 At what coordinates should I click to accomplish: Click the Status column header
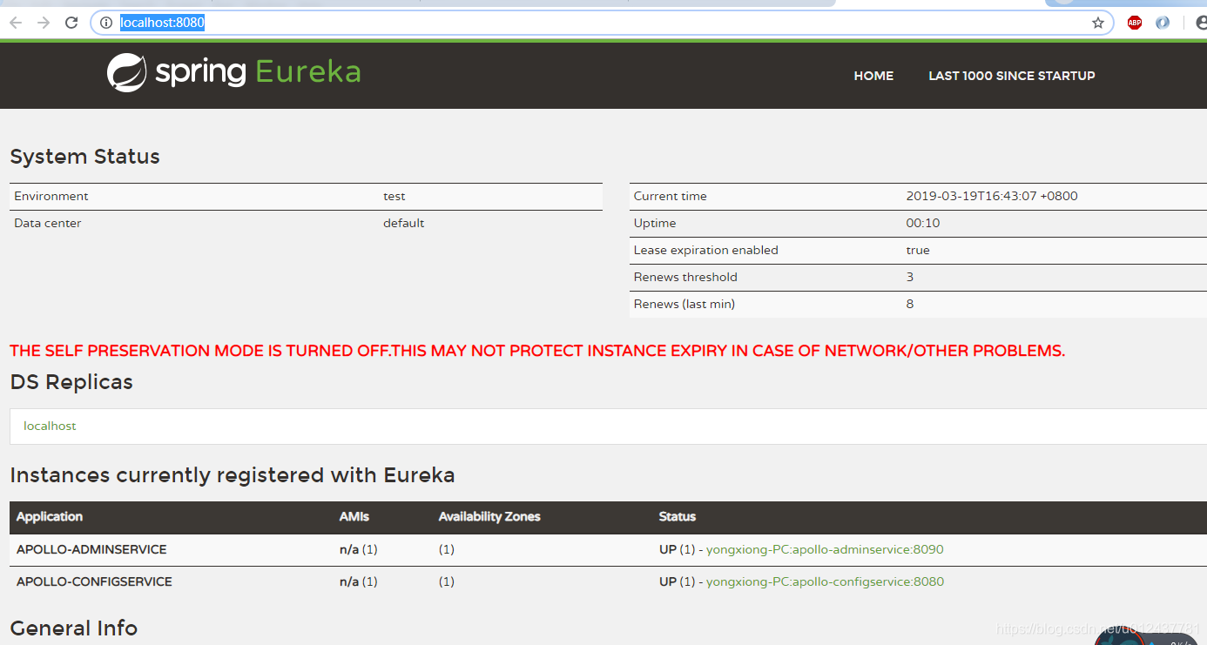(678, 516)
